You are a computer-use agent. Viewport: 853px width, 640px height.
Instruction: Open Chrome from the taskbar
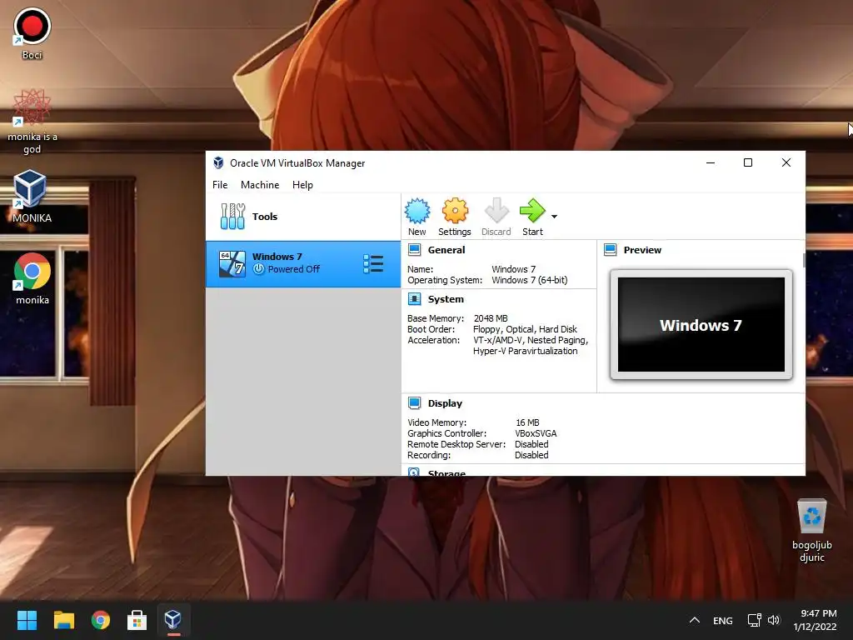click(x=101, y=620)
